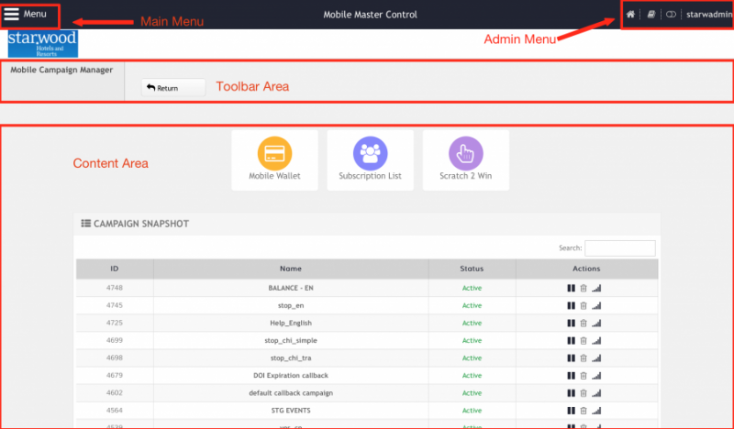The image size is (734, 429).
Task: Sort campaigns by Name column header
Action: pos(291,269)
